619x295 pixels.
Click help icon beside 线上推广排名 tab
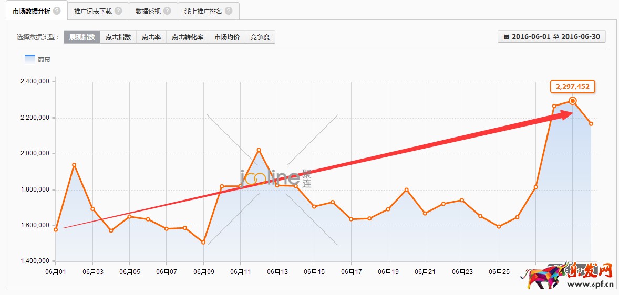coord(229,11)
